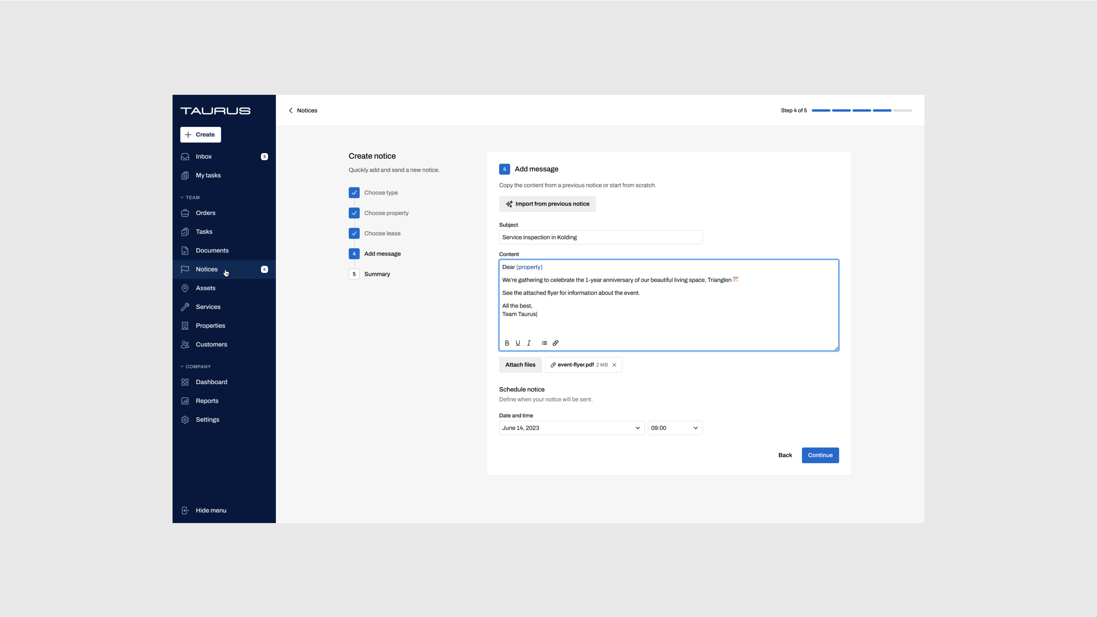Toggle underline formatting in the editor
This screenshot has width=1097, height=617.
click(x=518, y=343)
